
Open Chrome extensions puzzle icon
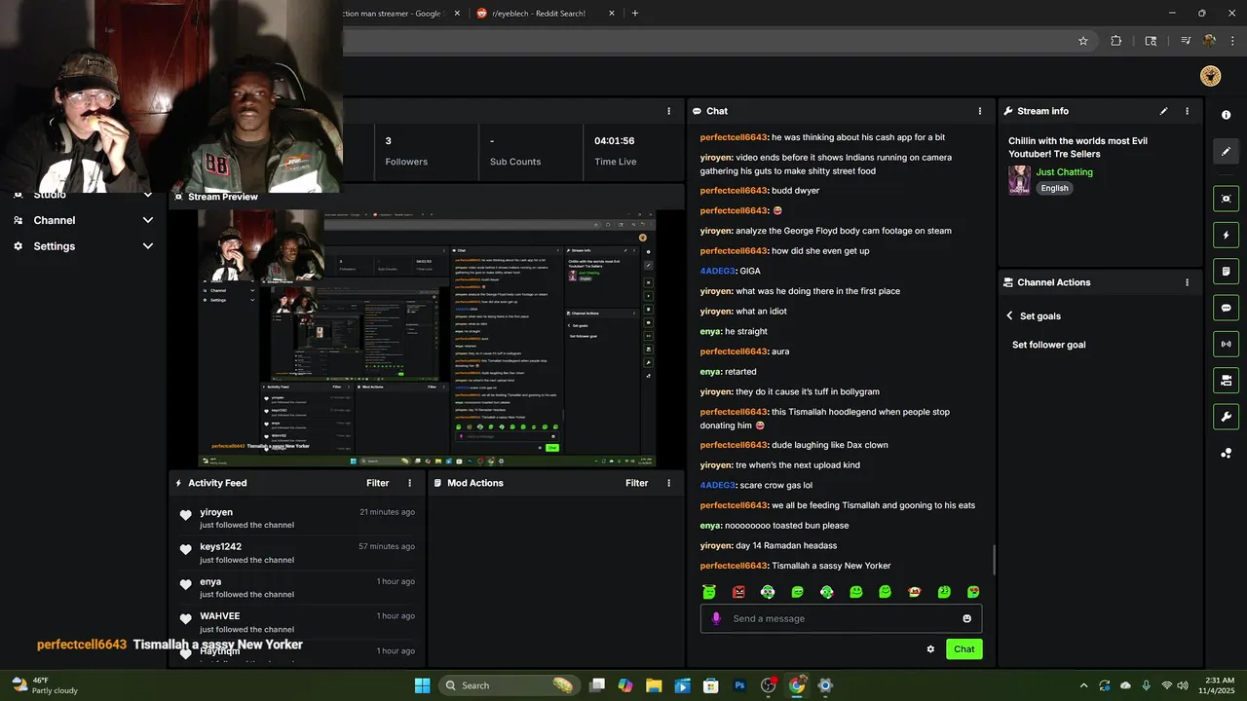(x=1116, y=41)
